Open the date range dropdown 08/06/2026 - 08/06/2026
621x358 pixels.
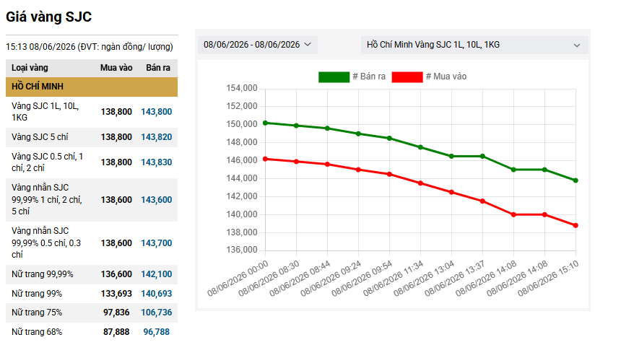(x=258, y=45)
